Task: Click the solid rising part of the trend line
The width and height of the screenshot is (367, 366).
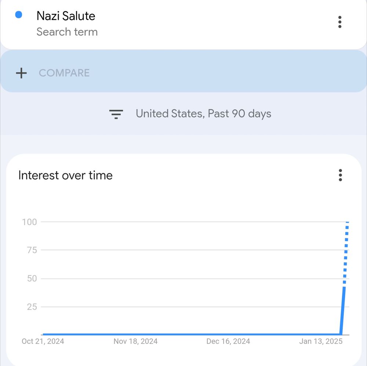Action: point(343,313)
